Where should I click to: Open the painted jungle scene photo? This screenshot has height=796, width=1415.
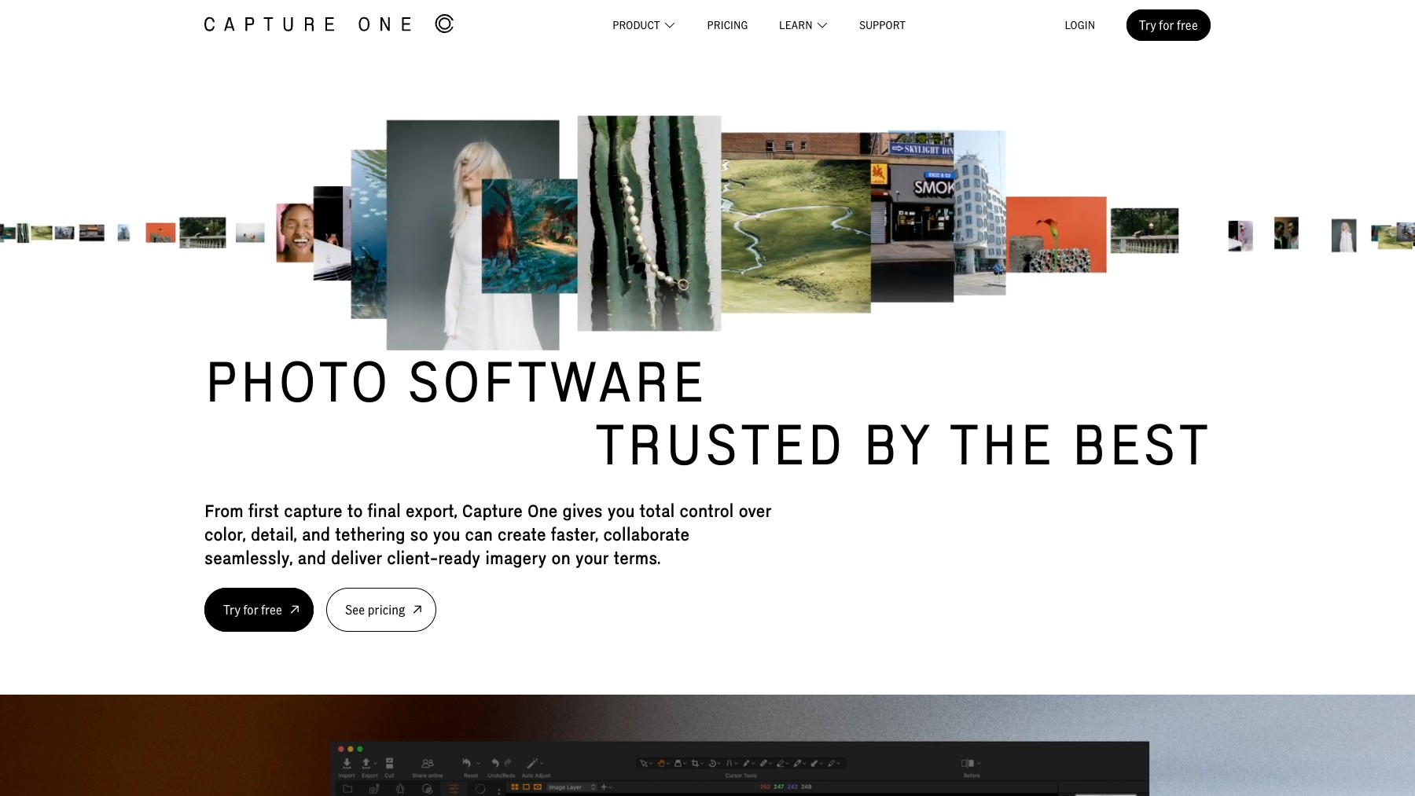529,236
